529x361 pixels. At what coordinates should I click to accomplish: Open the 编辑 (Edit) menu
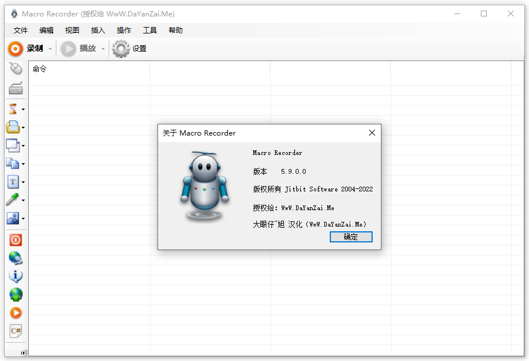tap(46, 31)
